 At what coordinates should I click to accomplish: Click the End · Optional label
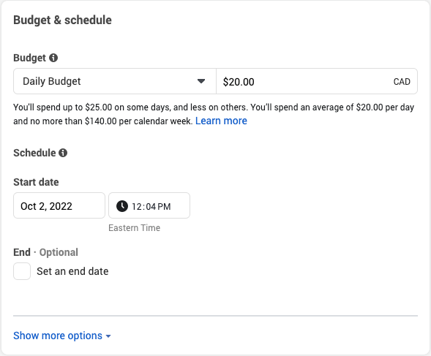point(45,252)
